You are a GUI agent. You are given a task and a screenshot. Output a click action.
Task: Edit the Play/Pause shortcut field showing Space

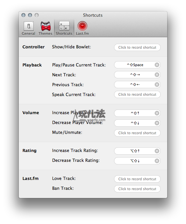point(135,65)
